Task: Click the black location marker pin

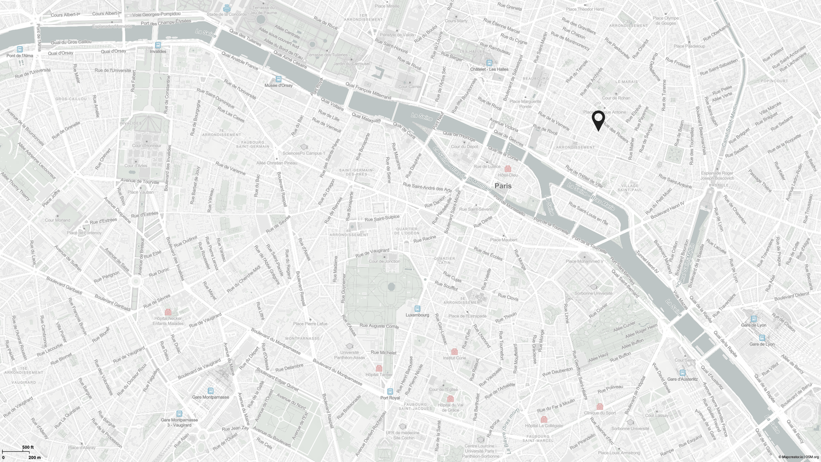Action: (x=598, y=120)
